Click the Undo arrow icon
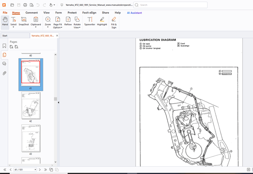The width and height of the screenshot is (253, 174). pyautogui.click(x=38, y=5)
